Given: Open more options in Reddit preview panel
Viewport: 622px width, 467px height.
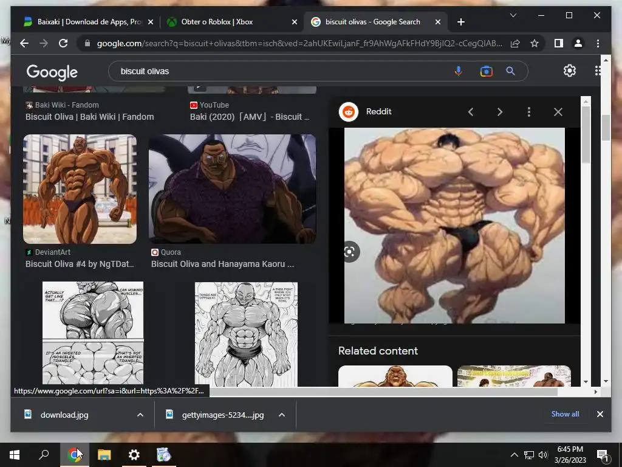Looking at the screenshot, I should click(x=529, y=112).
